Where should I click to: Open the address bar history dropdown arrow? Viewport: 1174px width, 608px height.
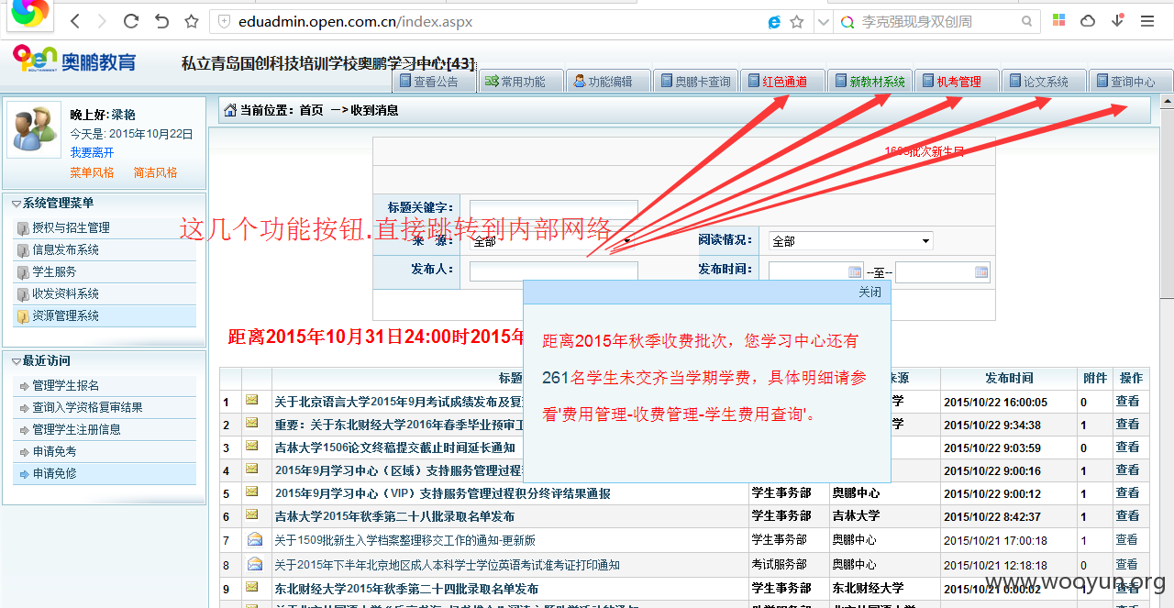click(x=823, y=21)
